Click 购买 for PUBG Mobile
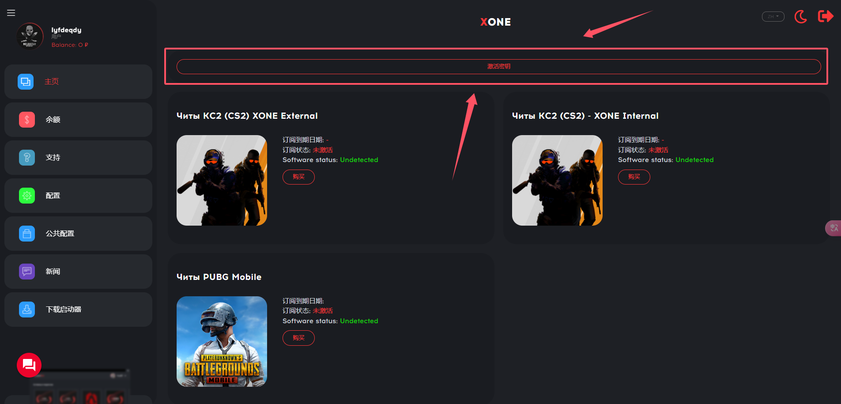This screenshot has width=841, height=404. point(298,338)
